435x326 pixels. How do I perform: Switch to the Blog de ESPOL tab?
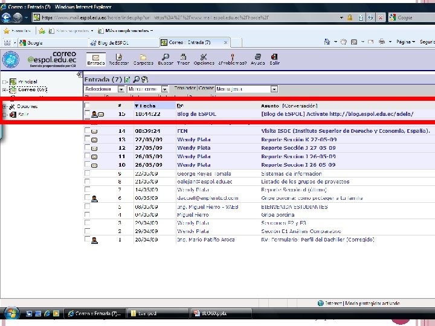pyautogui.click(x=124, y=43)
